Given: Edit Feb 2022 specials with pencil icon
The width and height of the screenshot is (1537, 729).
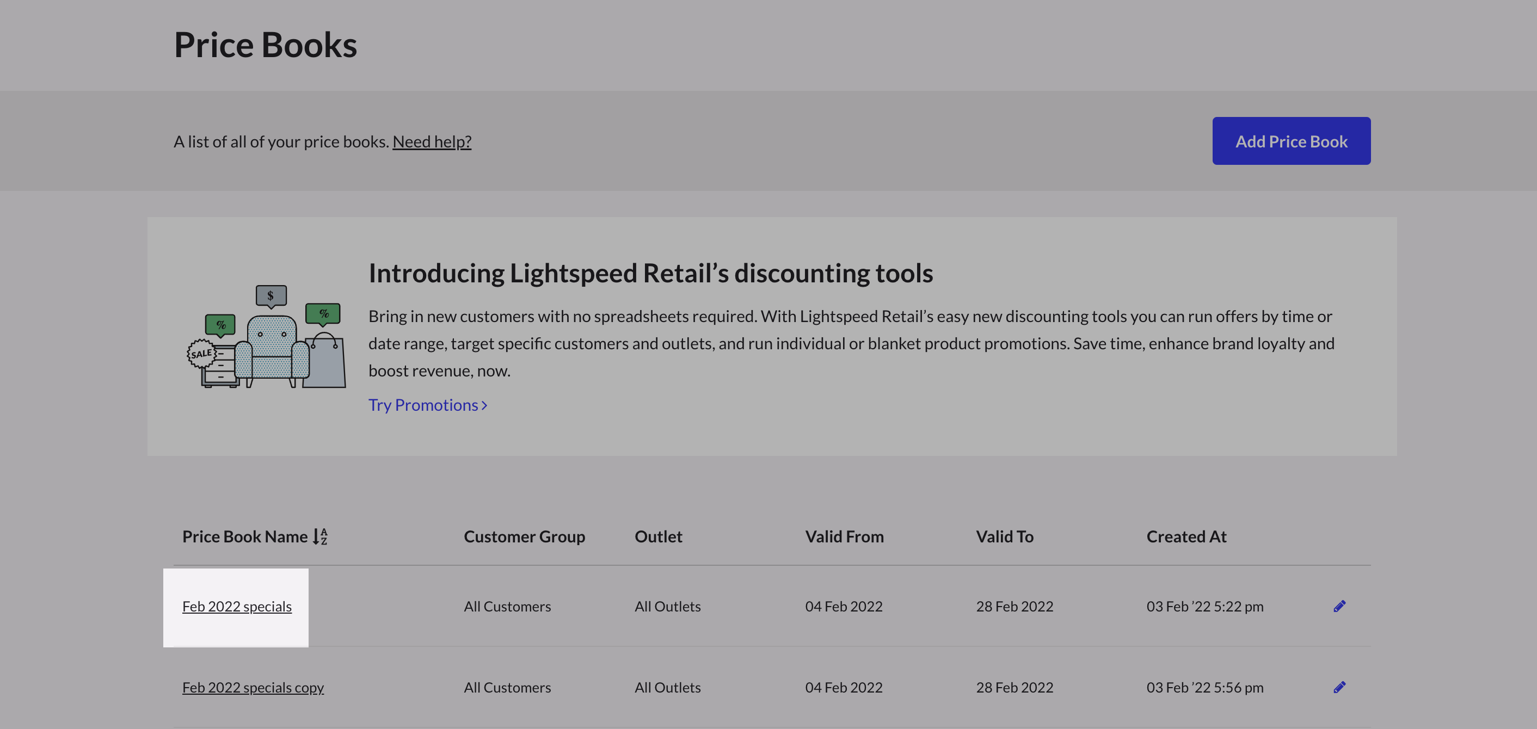Looking at the screenshot, I should pos(1339,606).
